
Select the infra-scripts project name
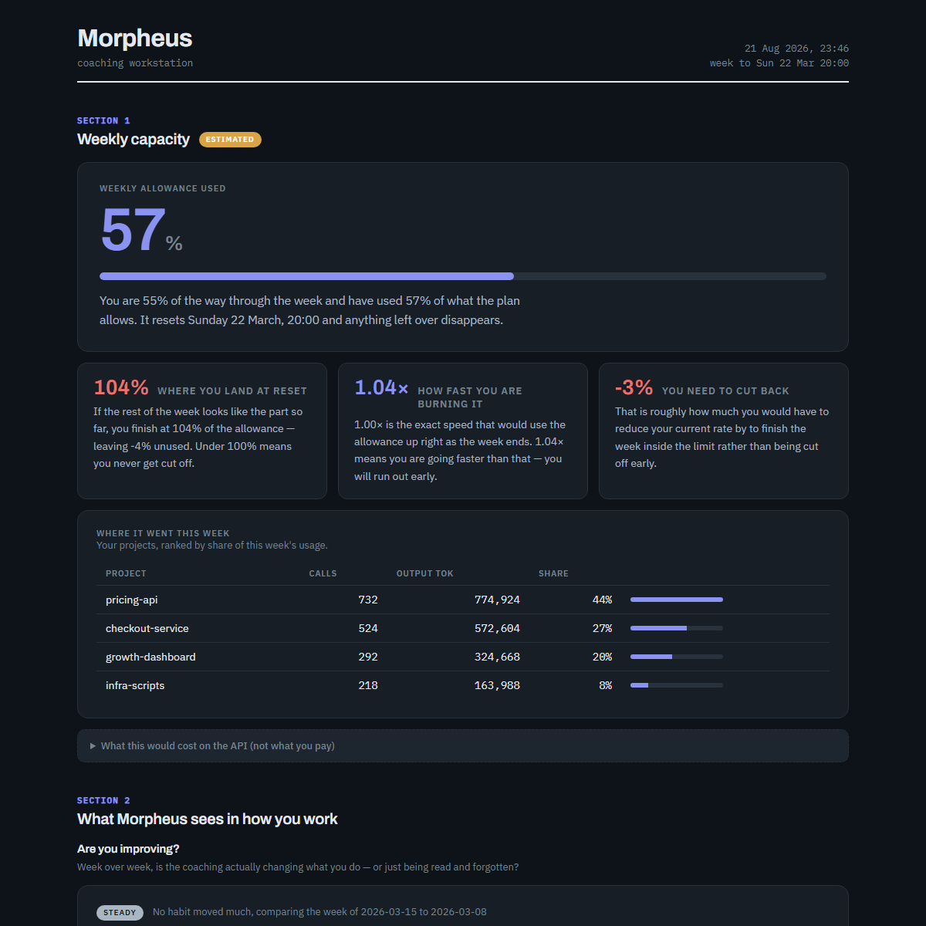tap(135, 685)
